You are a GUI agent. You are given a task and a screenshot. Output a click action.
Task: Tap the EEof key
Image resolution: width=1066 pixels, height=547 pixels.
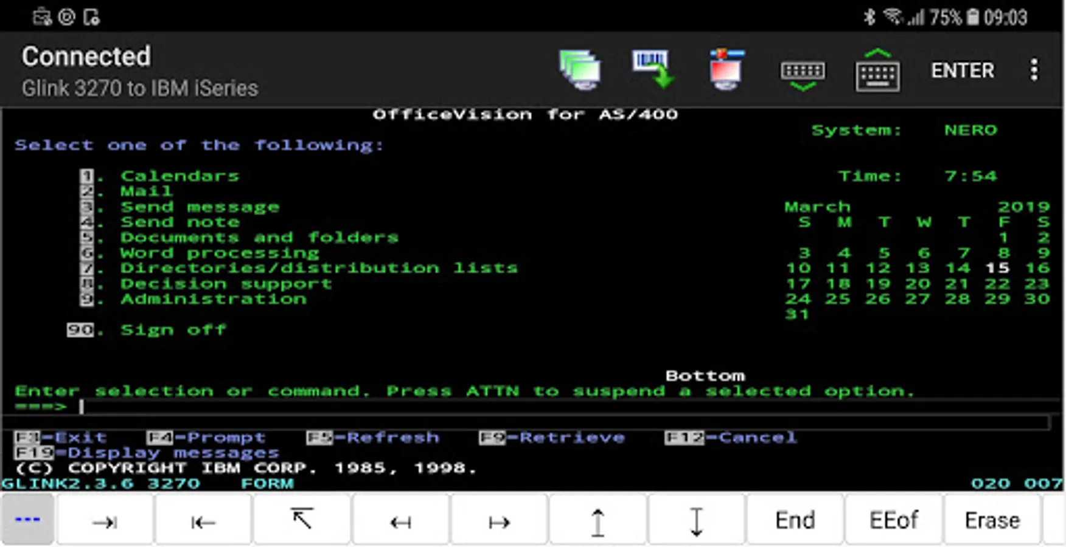click(x=893, y=520)
